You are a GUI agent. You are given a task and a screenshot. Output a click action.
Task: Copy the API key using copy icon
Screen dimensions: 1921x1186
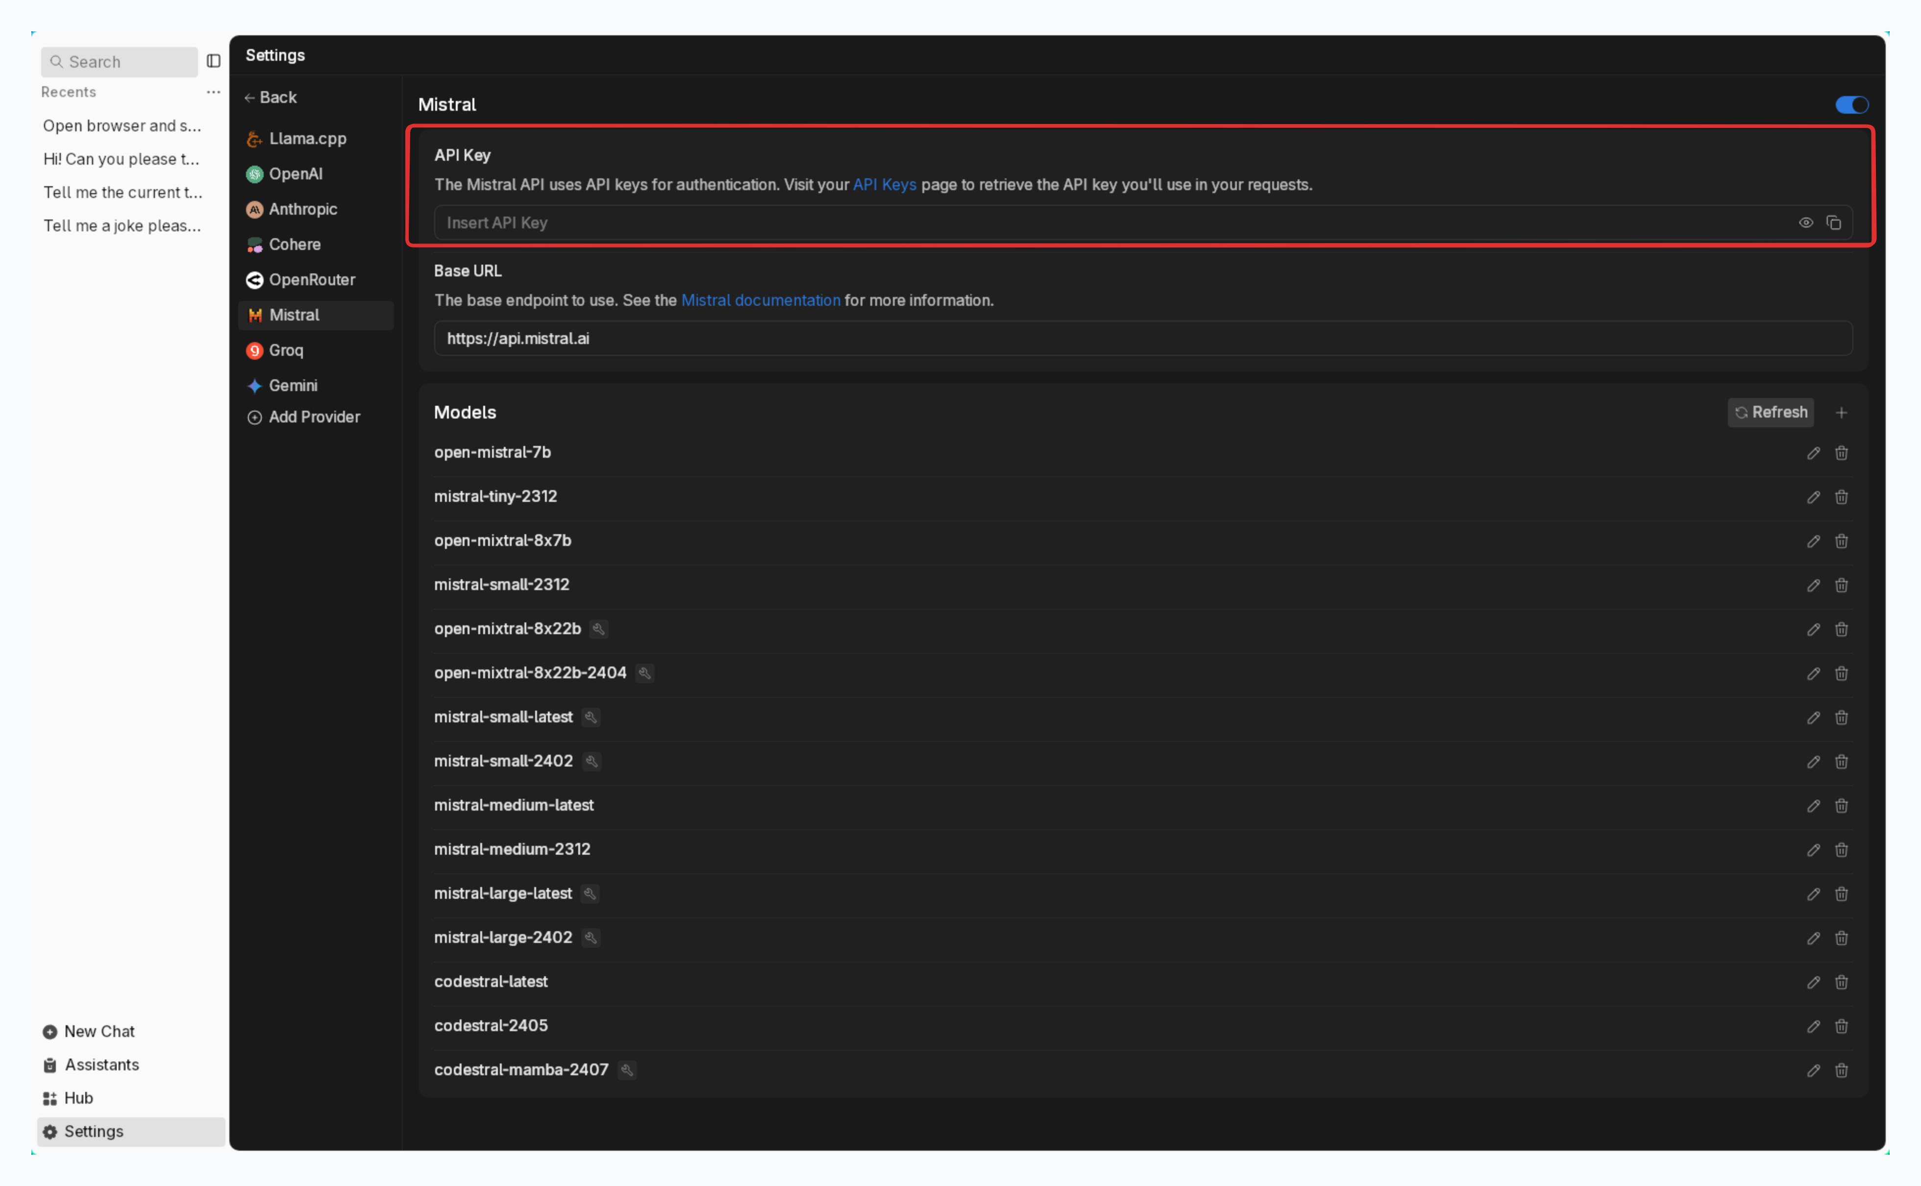1833,223
